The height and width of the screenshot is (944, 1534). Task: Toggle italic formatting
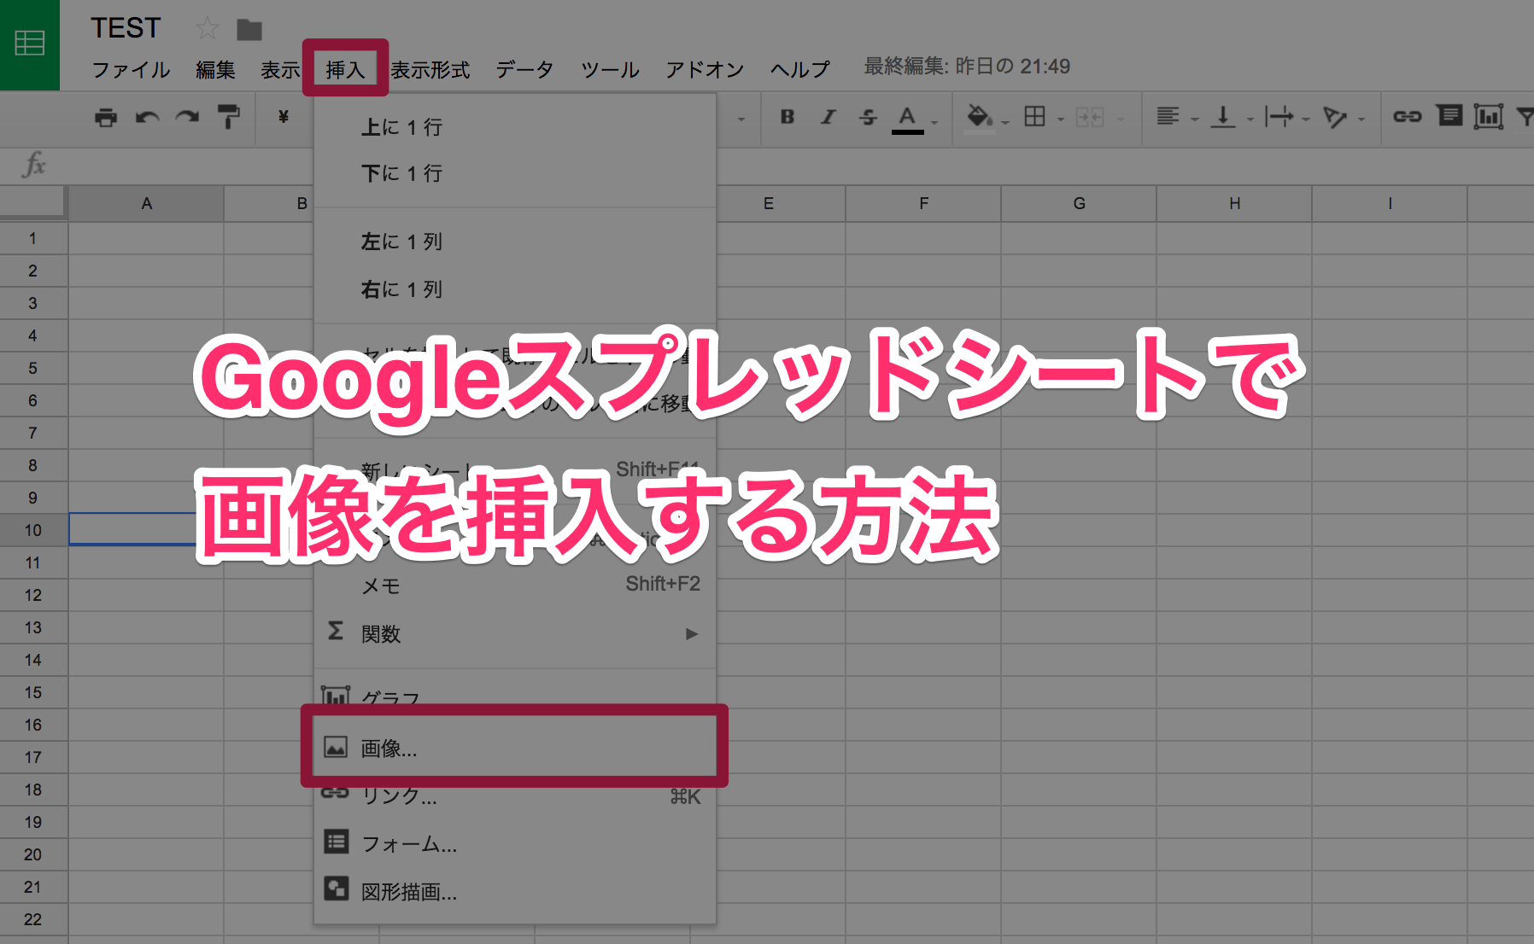point(828,117)
